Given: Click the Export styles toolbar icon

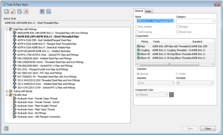Looking at the screenshot, I should pos(49,11).
